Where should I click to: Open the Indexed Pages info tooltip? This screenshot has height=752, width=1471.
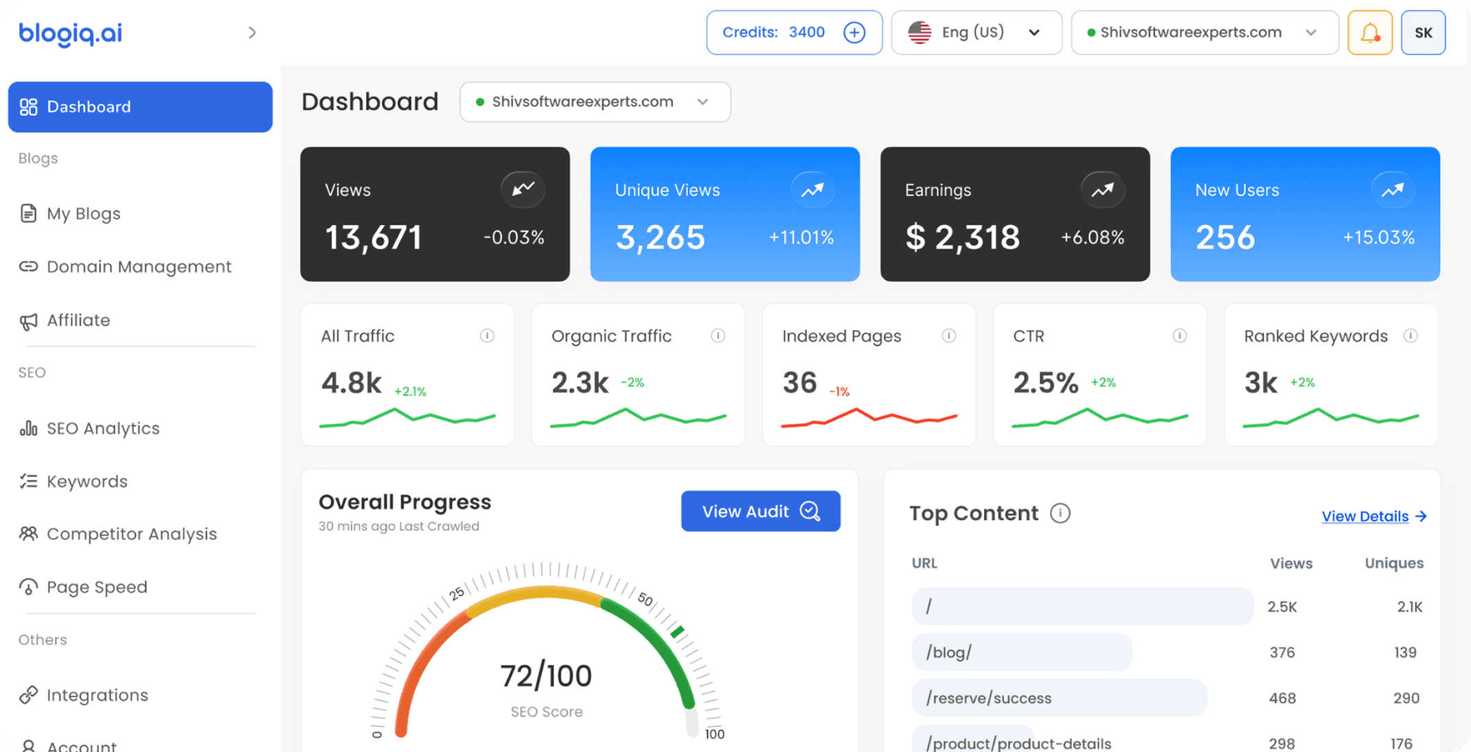pos(949,336)
